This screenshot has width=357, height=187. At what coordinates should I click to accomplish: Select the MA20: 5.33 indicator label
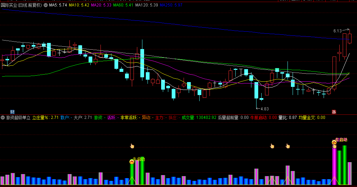pyautogui.click(x=101, y=5)
